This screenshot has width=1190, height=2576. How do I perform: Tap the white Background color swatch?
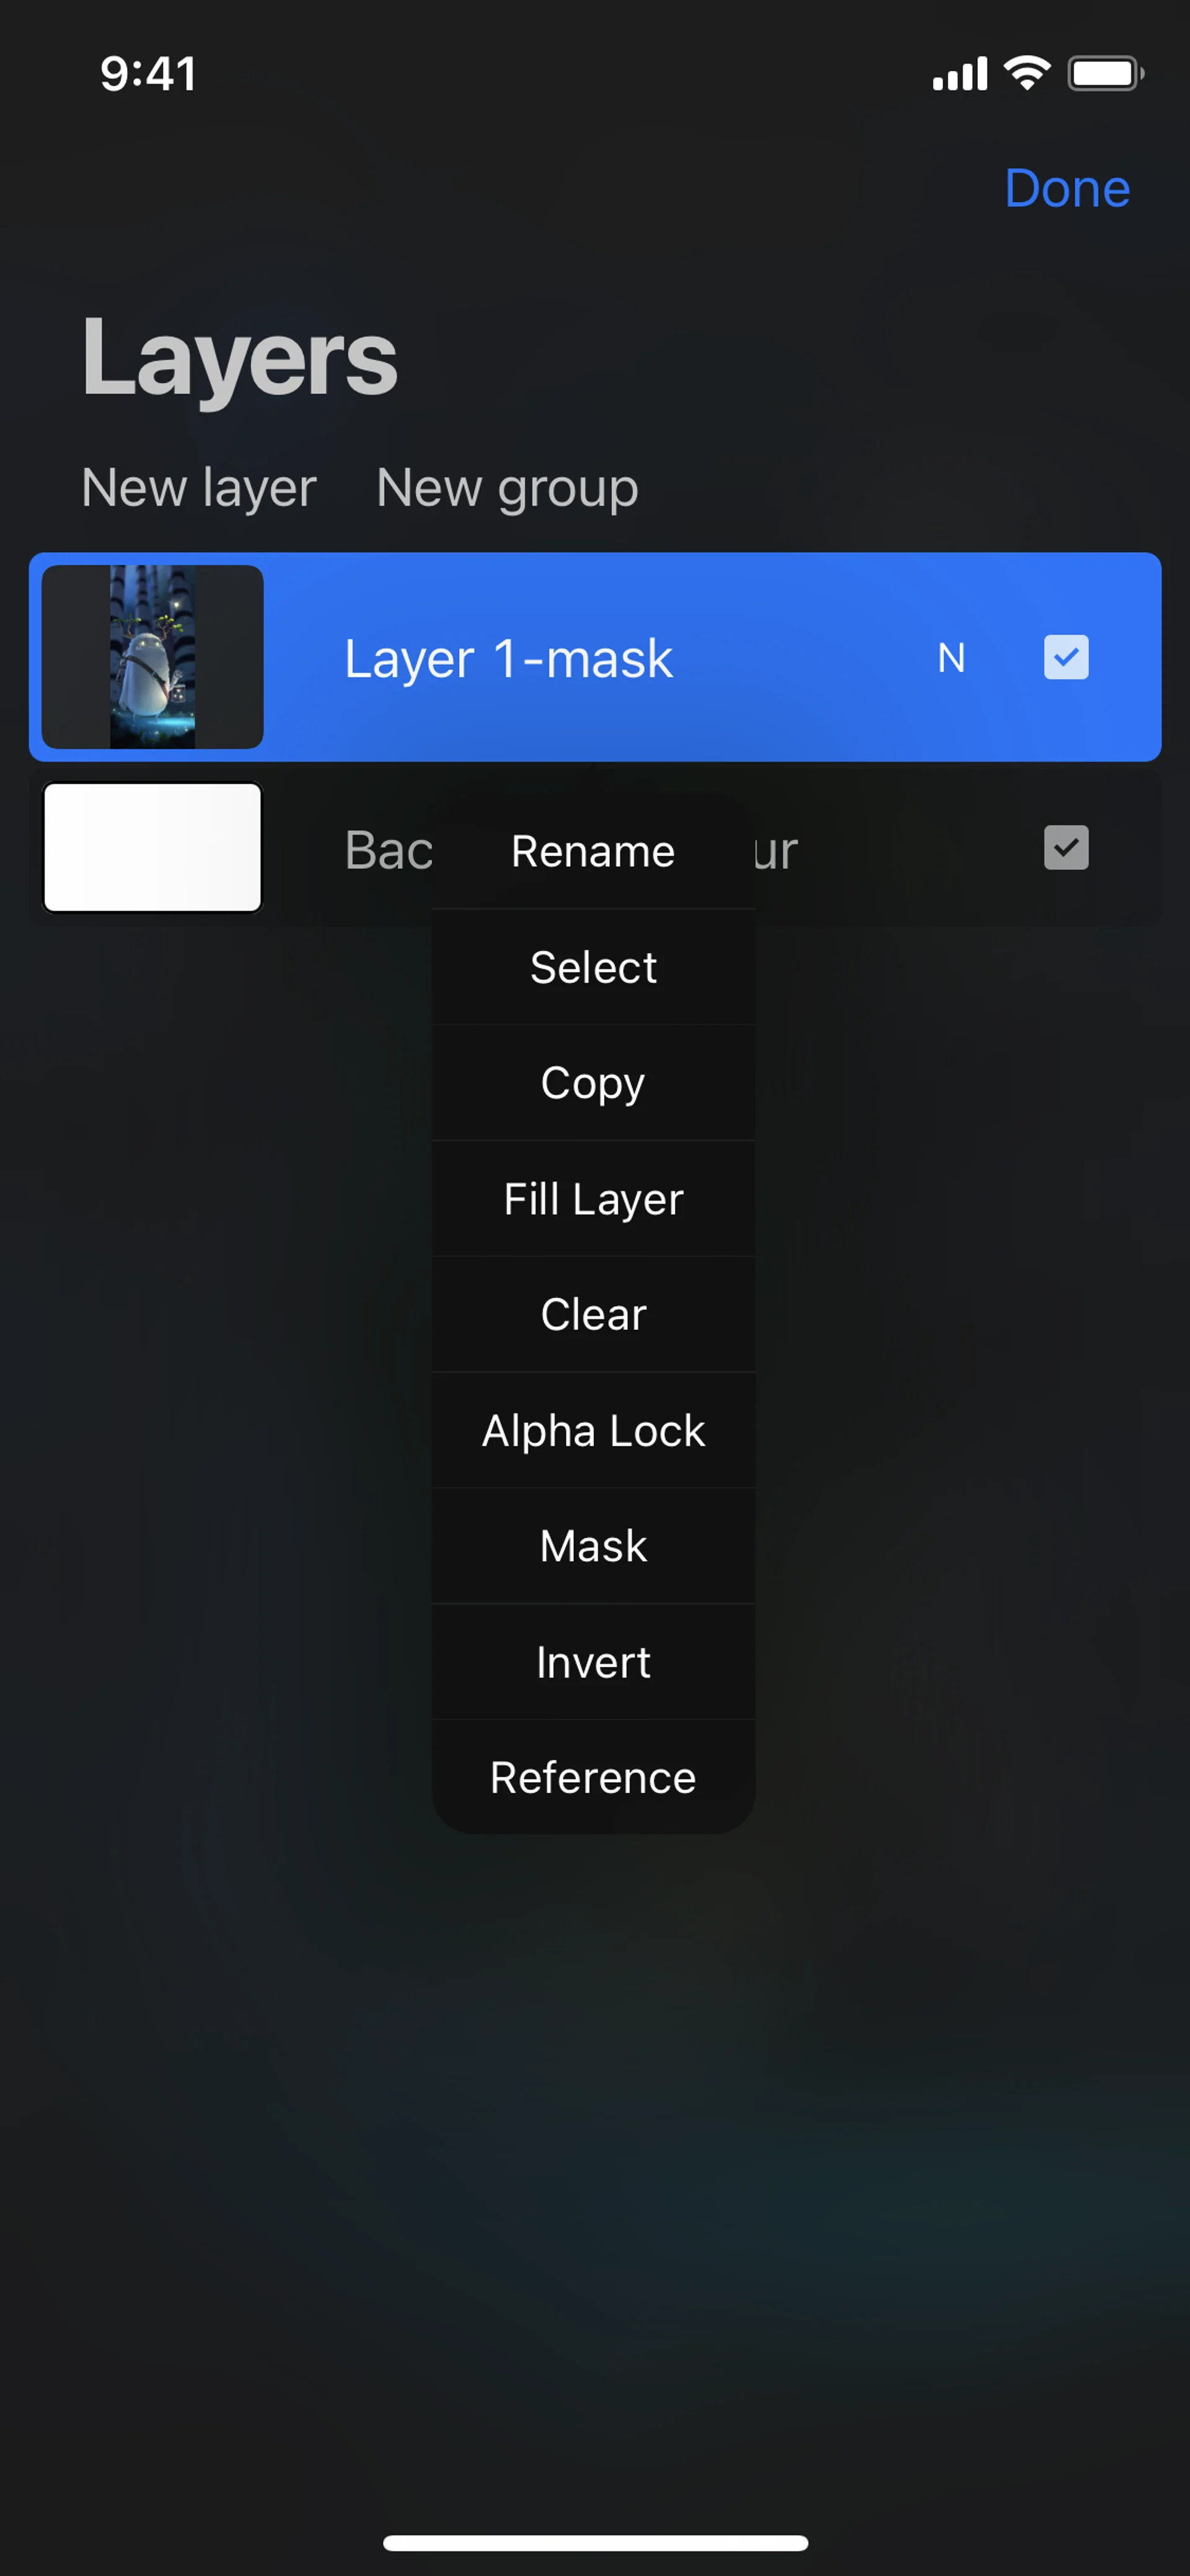152,847
